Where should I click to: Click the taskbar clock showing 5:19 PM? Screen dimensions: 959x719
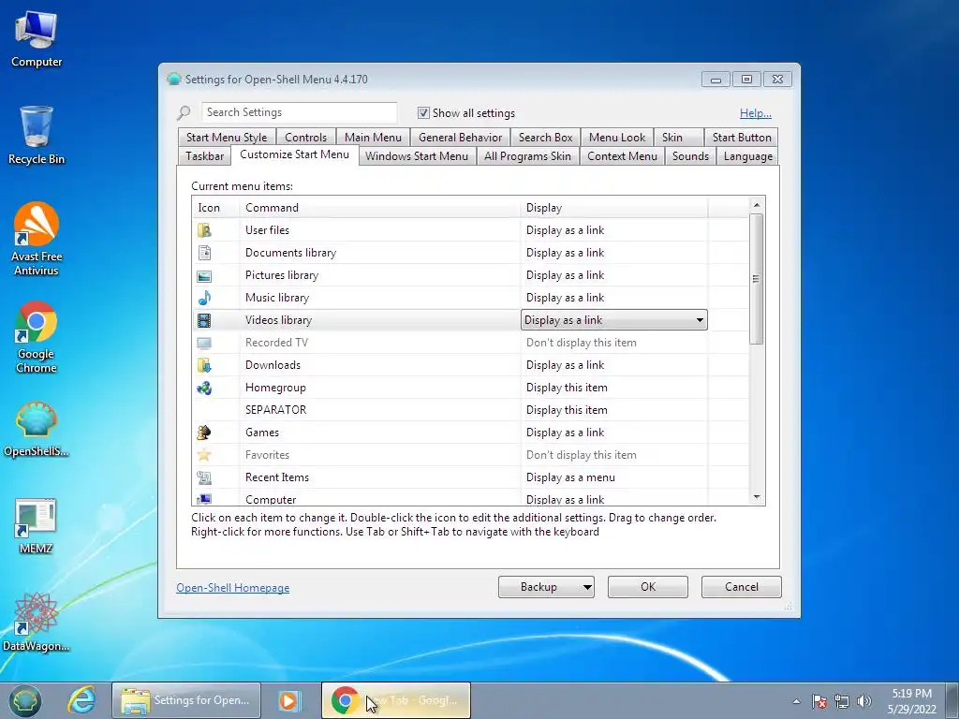tap(911, 700)
